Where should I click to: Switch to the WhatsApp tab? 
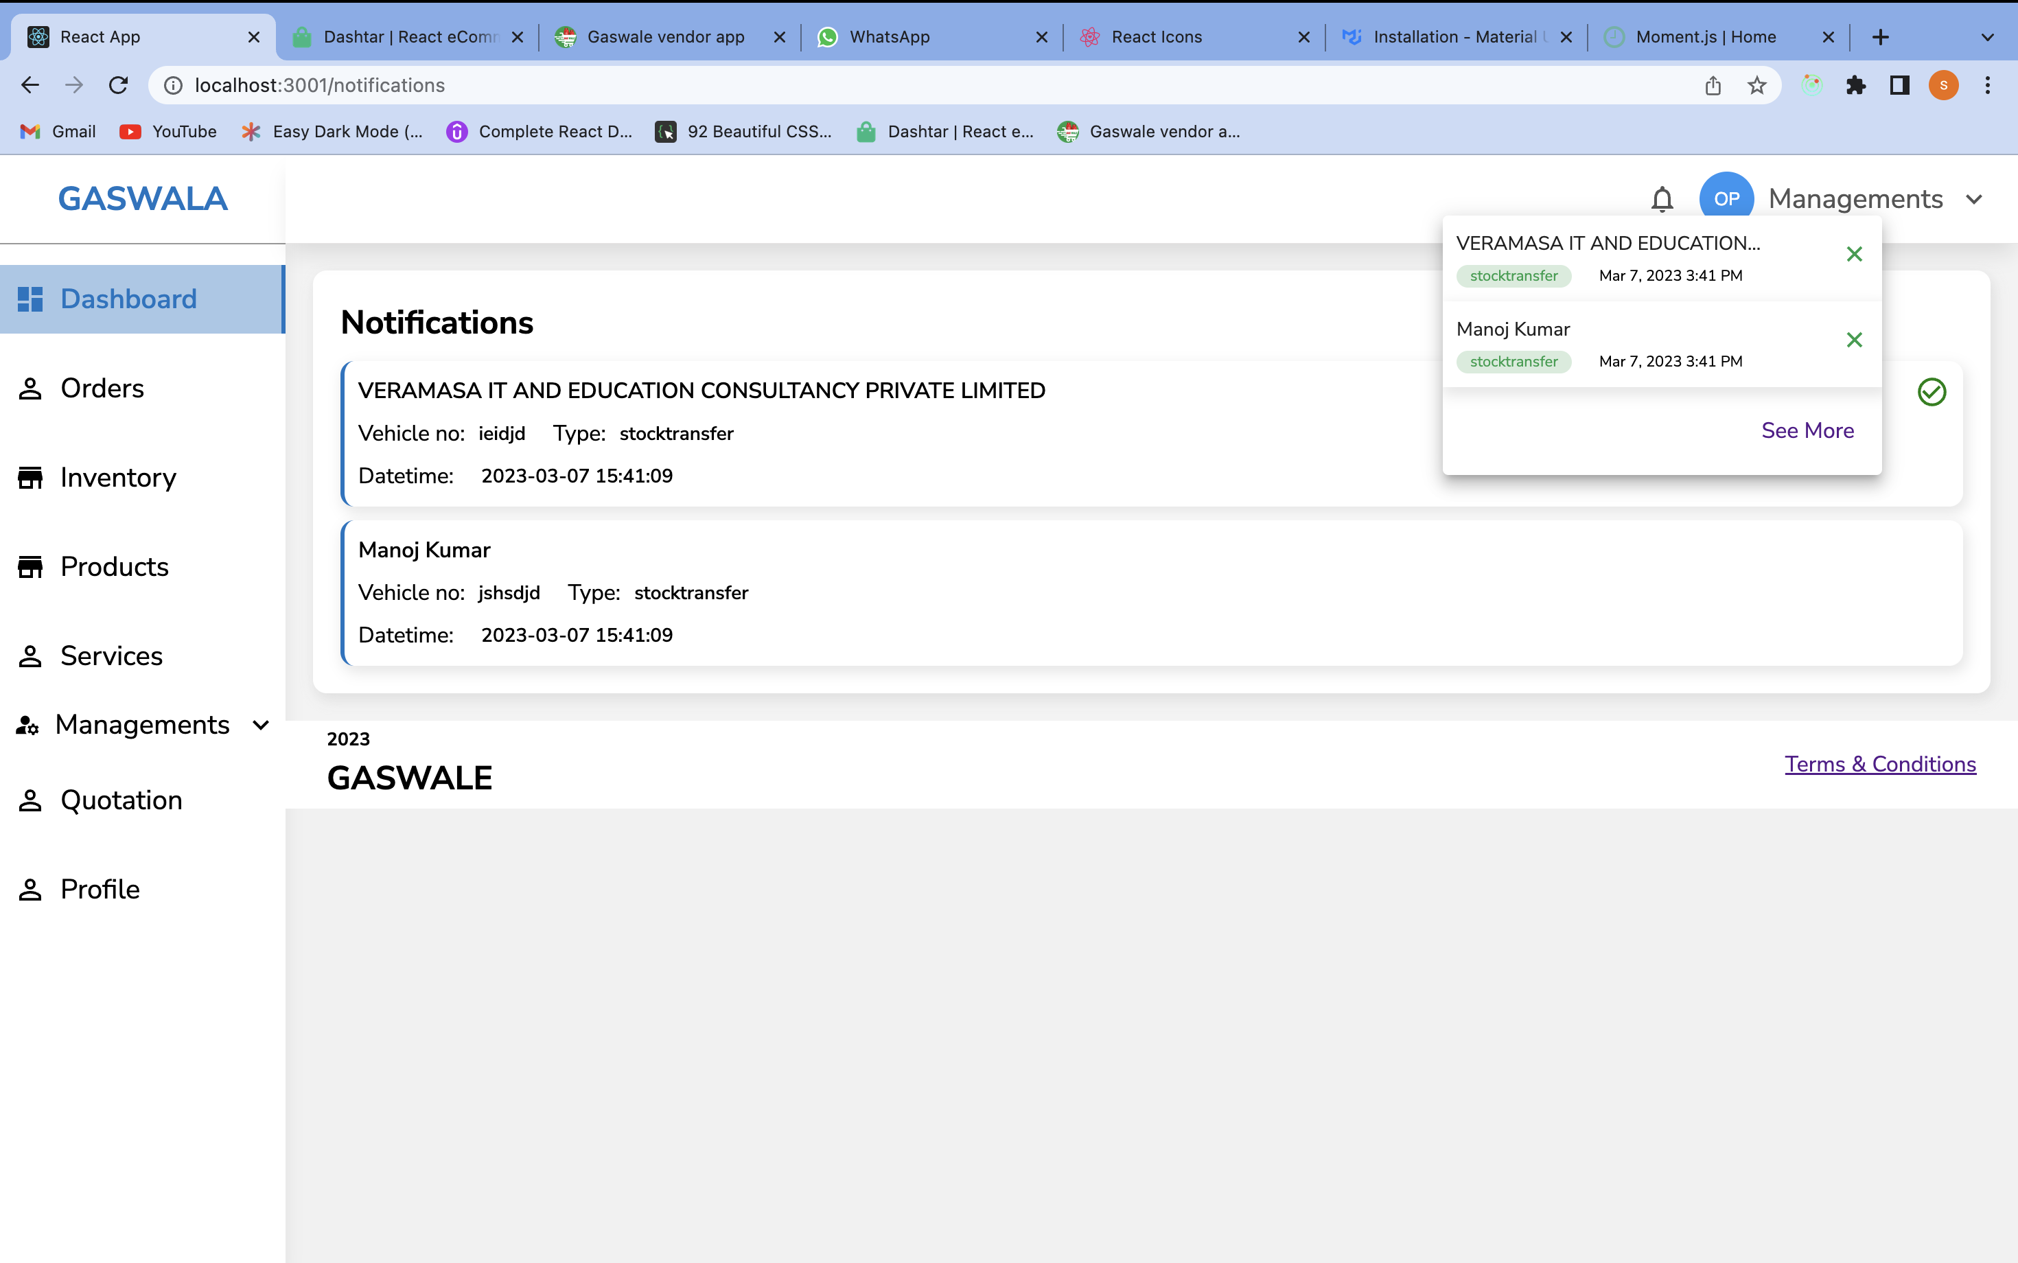[889, 37]
